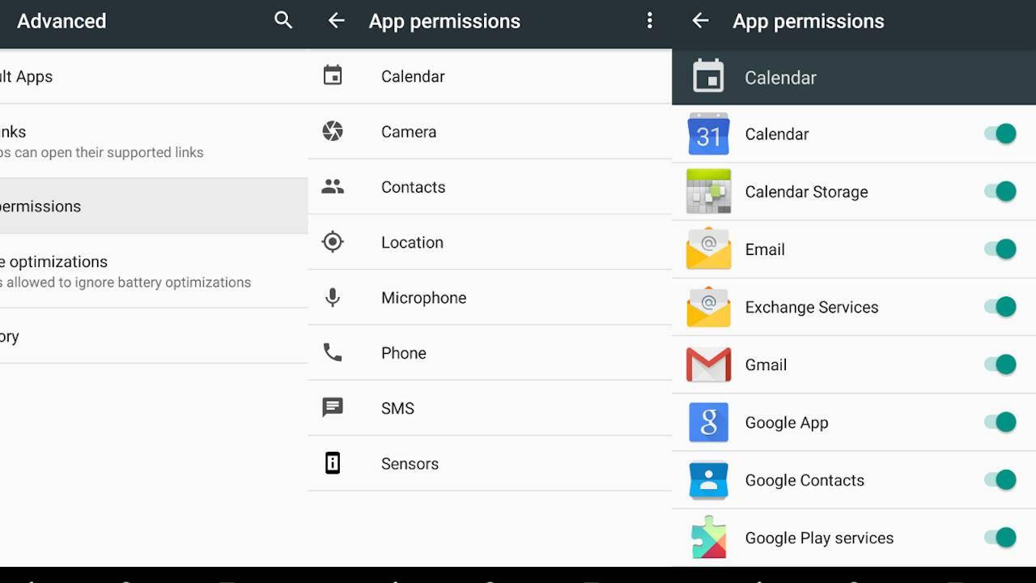Tap the Gmail app icon
This screenshot has width=1036, height=583.
pos(708,364)
